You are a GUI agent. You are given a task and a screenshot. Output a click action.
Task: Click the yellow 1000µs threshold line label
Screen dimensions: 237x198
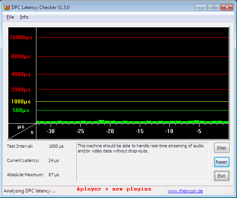(x=21, y=101)
